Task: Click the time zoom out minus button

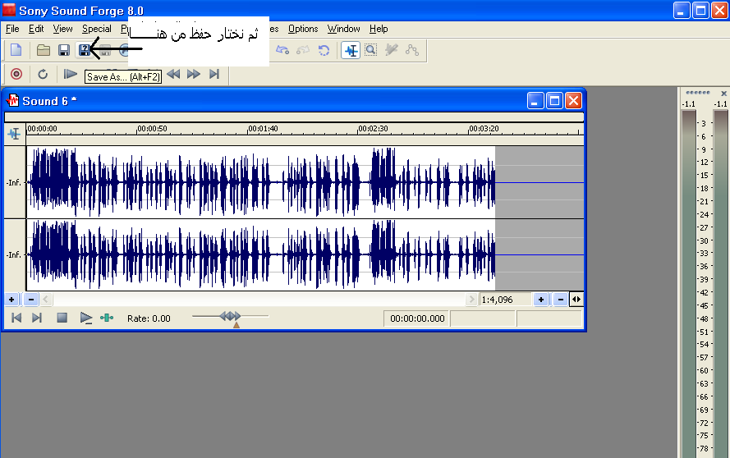Action: click(x=561, y=300)
